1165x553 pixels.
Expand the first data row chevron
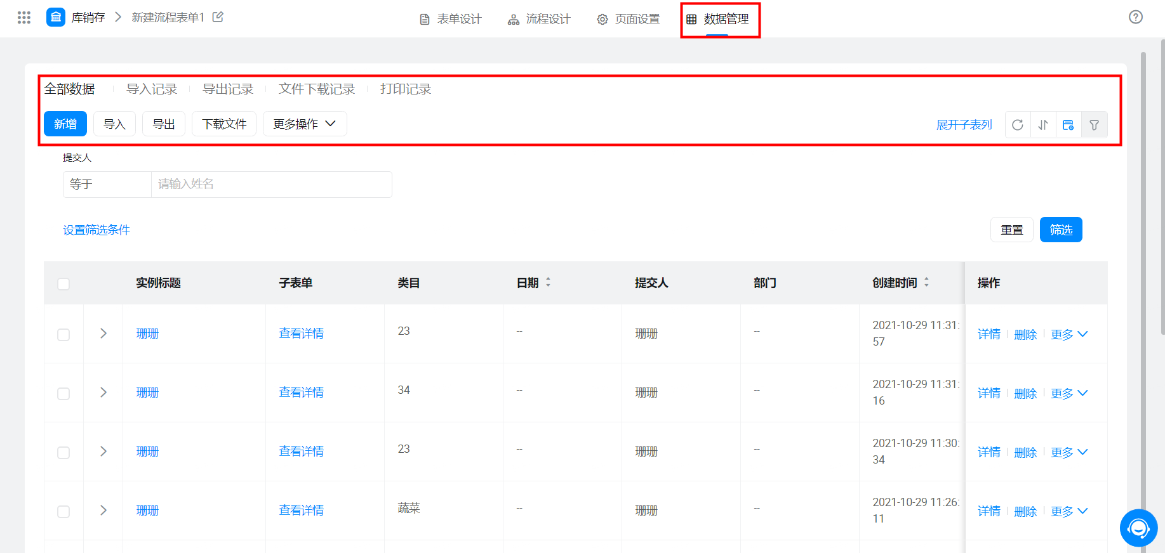(103, 334)
